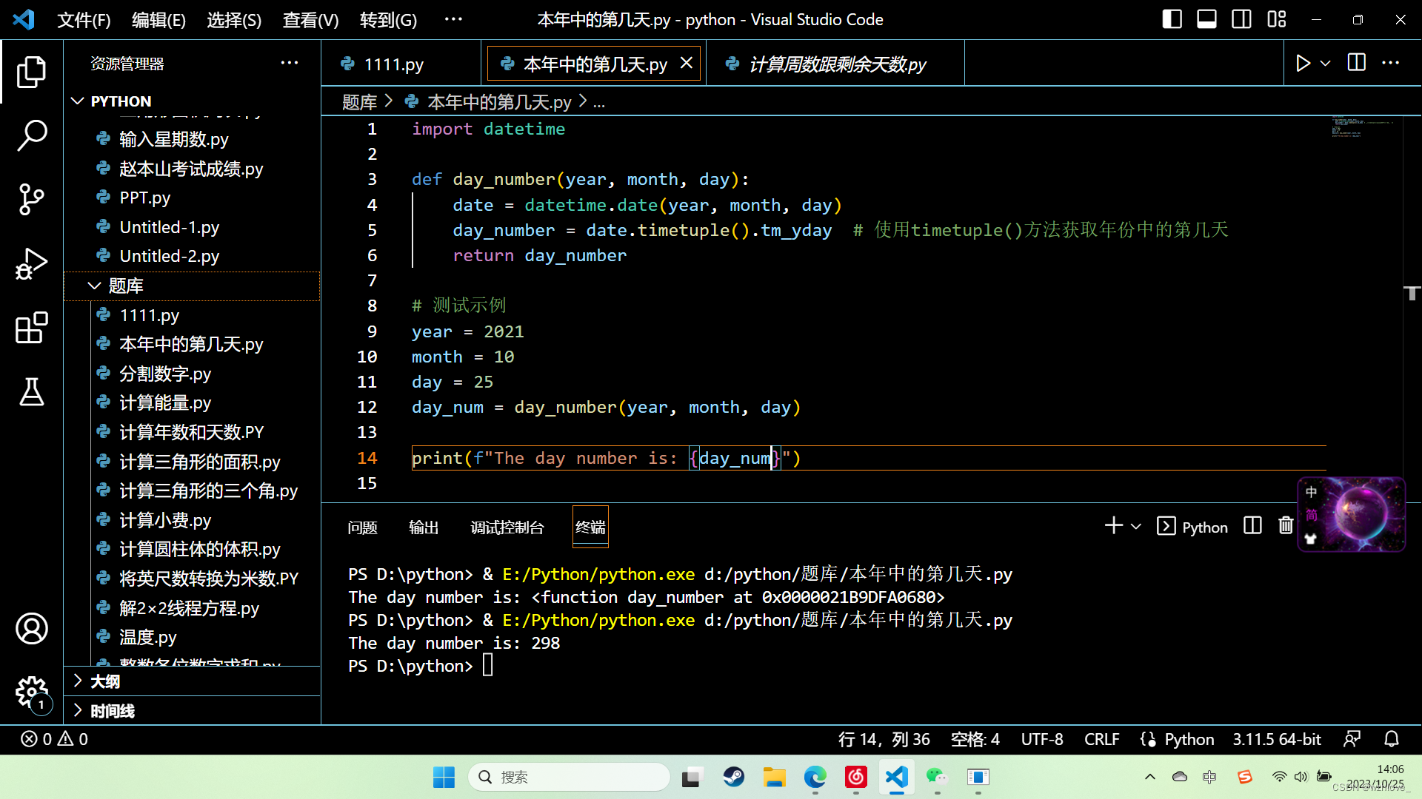Switch to the 输出 panel tab
This screenshot has width=1422, height=799.
(424, 527)
